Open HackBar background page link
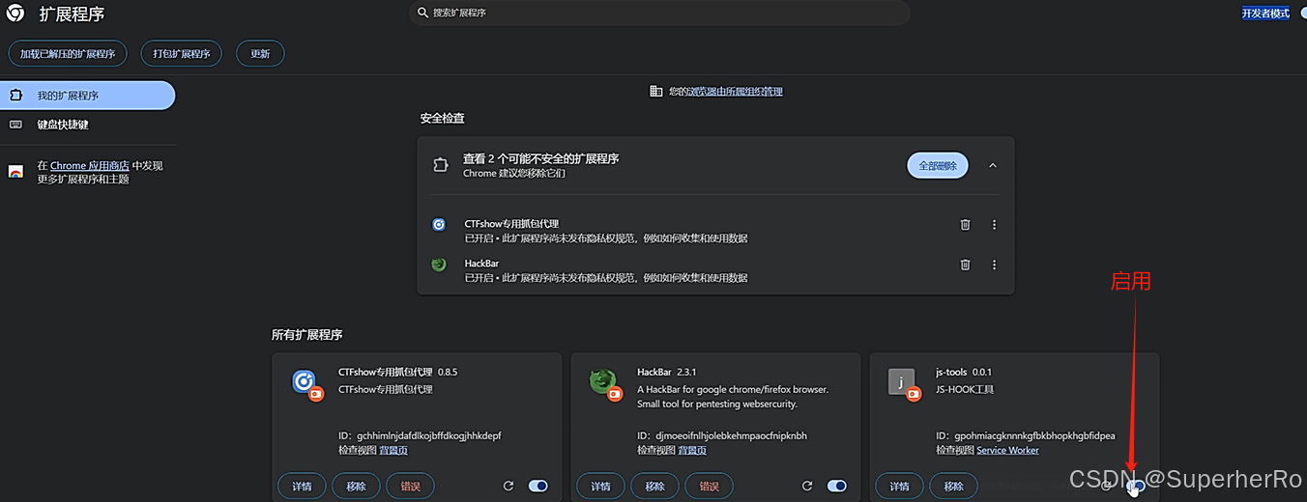 tap(692, 451)
